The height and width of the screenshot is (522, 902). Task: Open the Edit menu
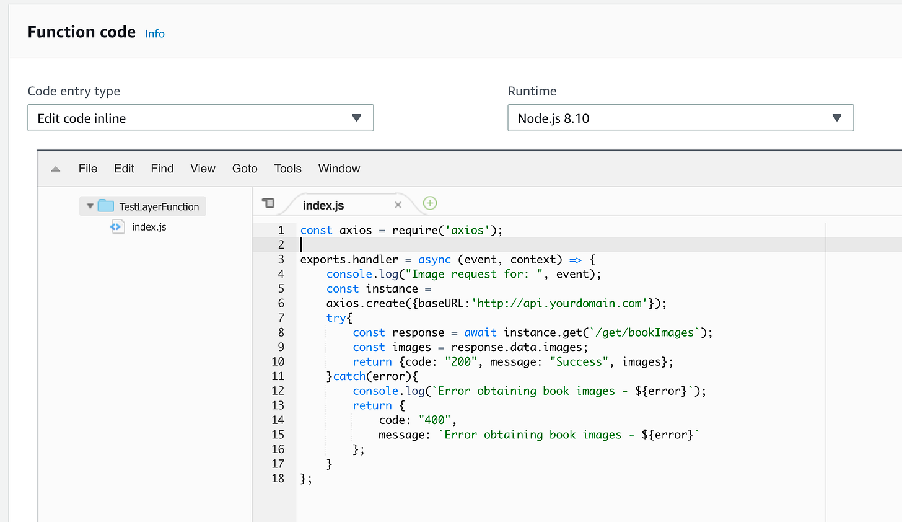click(x=124, y=168)
